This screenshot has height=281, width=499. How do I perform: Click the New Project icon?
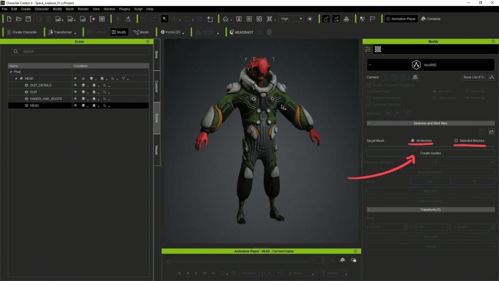(9, 19)
